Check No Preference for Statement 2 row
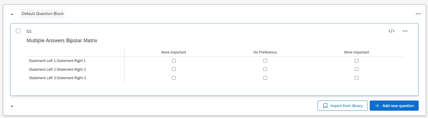The height and width of the screenshot is (118, 428). 265,69
